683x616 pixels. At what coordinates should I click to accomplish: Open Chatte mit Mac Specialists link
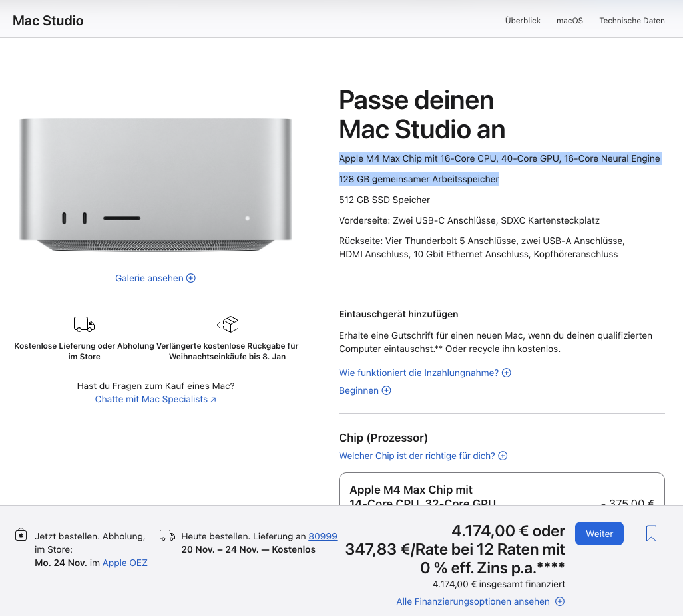pos(155,399)
